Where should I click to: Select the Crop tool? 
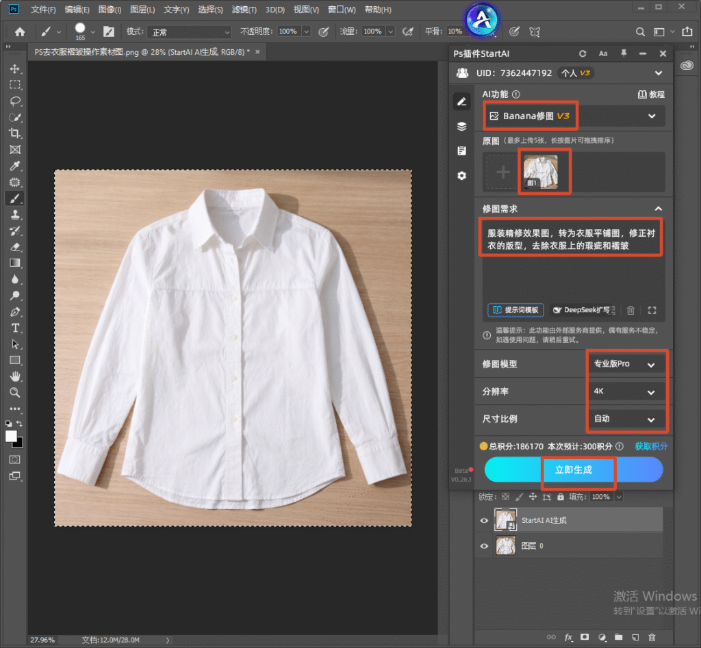point(15,133)
